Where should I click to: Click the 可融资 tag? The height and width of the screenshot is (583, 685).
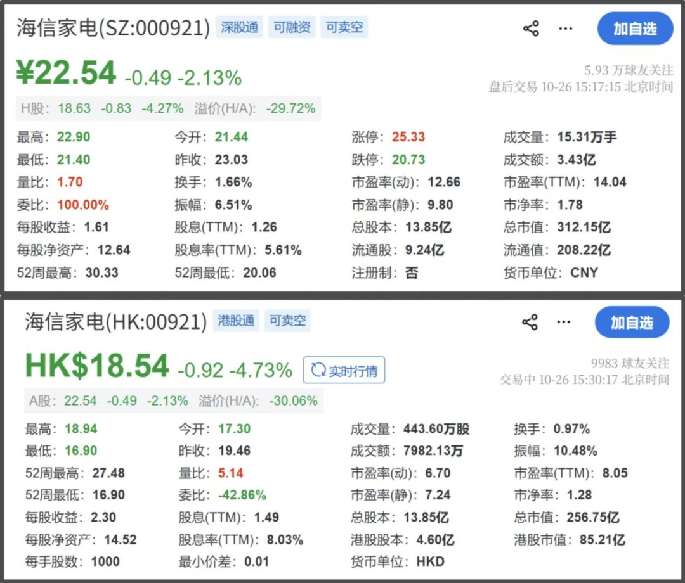click(x=292, y=27)
